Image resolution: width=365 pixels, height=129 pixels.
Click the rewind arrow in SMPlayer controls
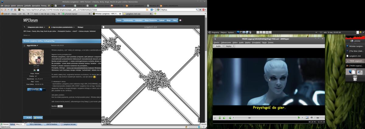pyautogui.click(x=230, y=118)
